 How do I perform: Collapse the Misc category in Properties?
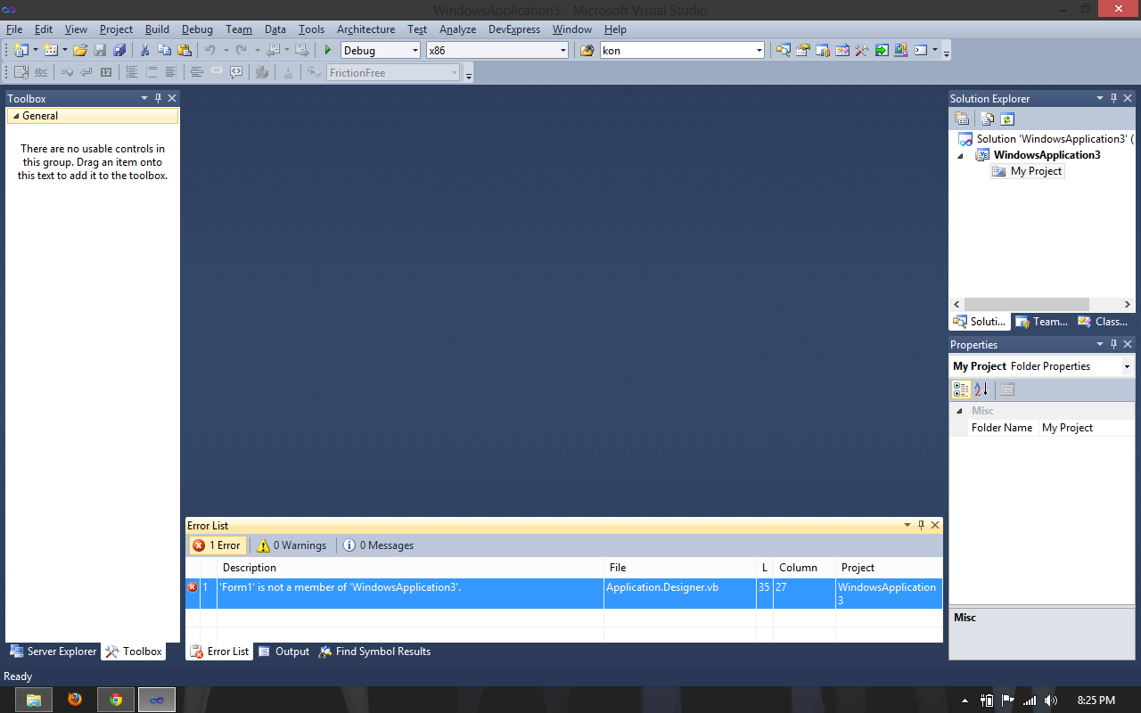[x=960, y=411]
